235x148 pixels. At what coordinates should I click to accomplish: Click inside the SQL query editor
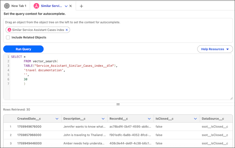(121, 77)
